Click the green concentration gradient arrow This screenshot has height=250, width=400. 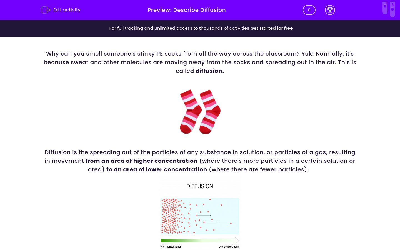200,241
